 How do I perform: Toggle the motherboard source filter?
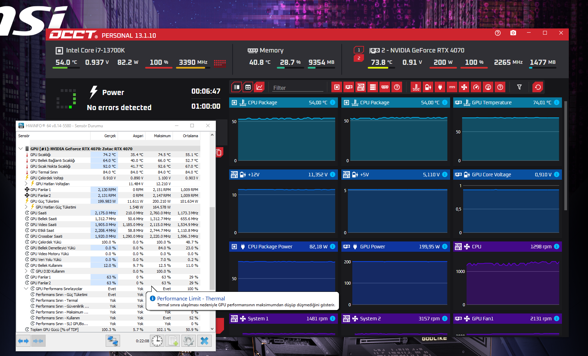[361, 87]
